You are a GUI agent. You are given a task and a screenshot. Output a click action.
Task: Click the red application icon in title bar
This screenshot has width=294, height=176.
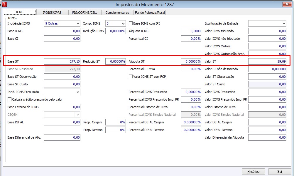(4, 4)
